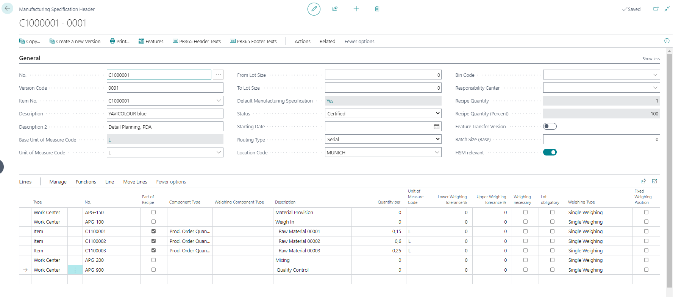Open Routing Type dropdown showing Serial
Viewport: 684px width, 297px height.
[383, 139]
